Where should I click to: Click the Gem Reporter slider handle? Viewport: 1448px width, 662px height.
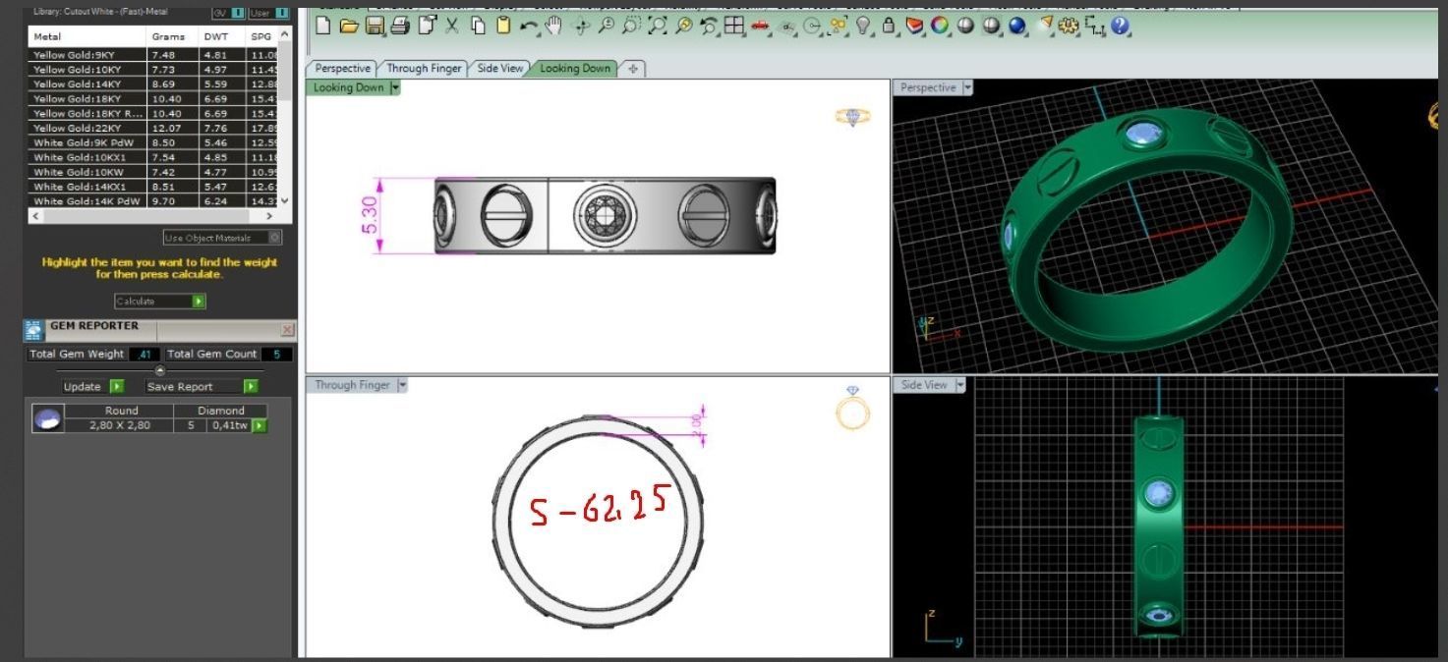click(160, 370)
